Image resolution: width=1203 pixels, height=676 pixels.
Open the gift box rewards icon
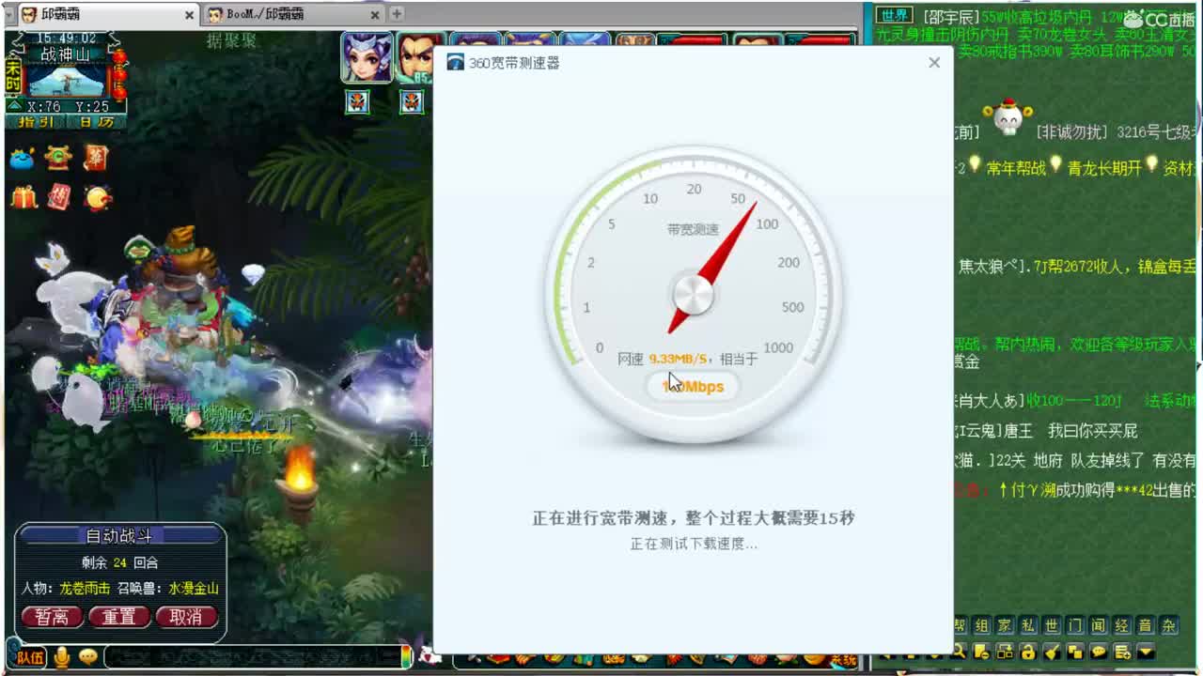[23, 197]
